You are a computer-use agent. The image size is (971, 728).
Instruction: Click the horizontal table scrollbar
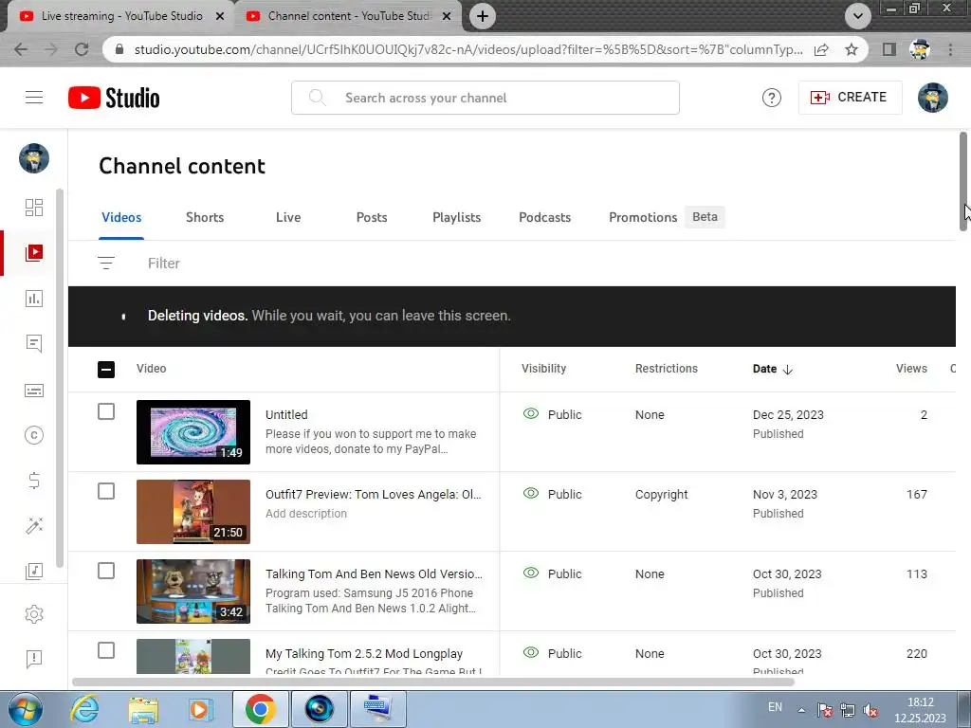click(432, 682)
